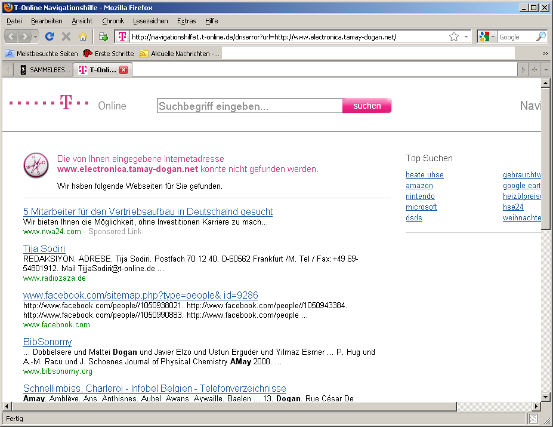Image resolution: width=553 pixels, height=427 pixels.
Task: Go back with the browser back arrow
Action: coord(11,36)
